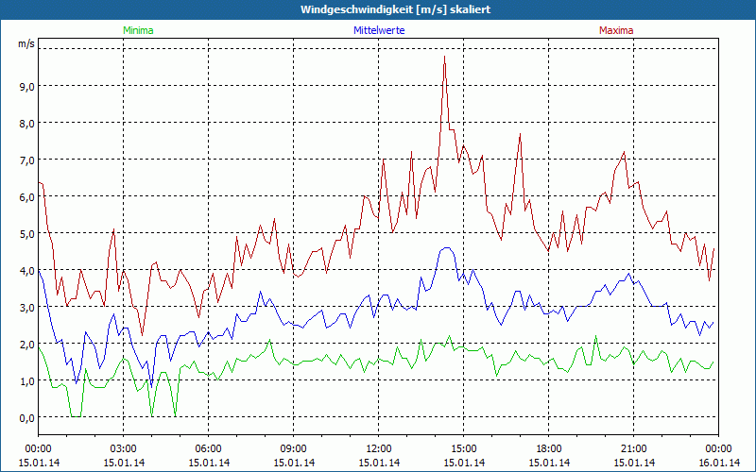Click the Mittelwerte legend label

point(379,30)
